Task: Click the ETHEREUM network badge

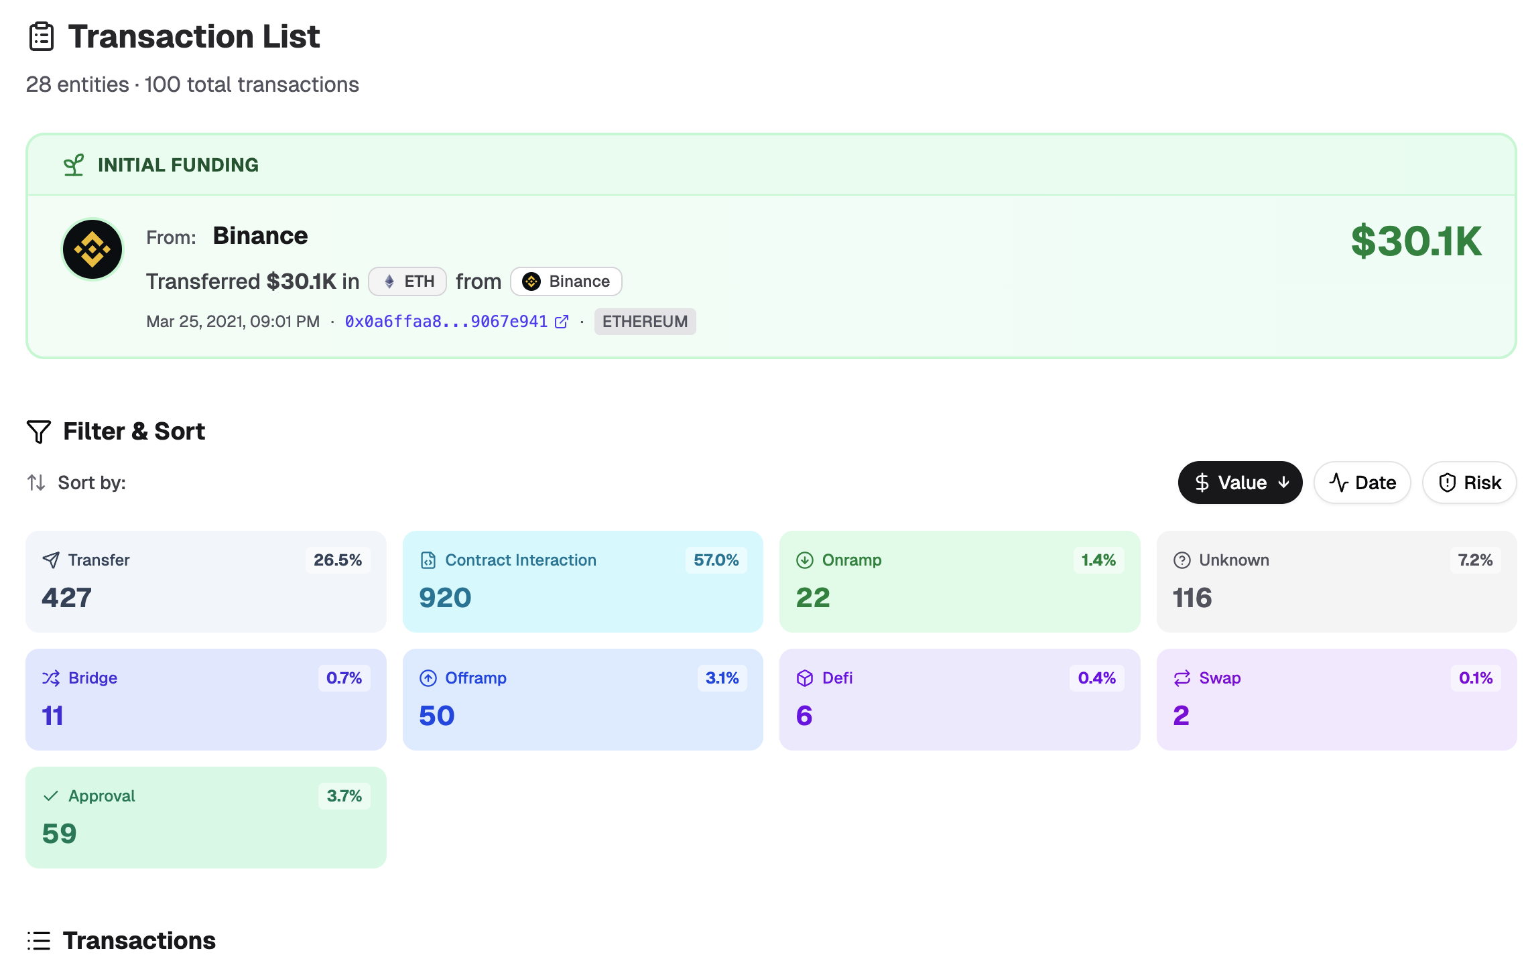Action: point(644,322)
